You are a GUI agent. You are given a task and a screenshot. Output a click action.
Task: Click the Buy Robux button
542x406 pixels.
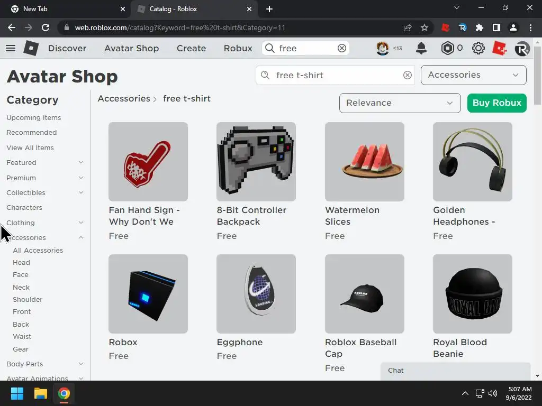click(496, 103)
